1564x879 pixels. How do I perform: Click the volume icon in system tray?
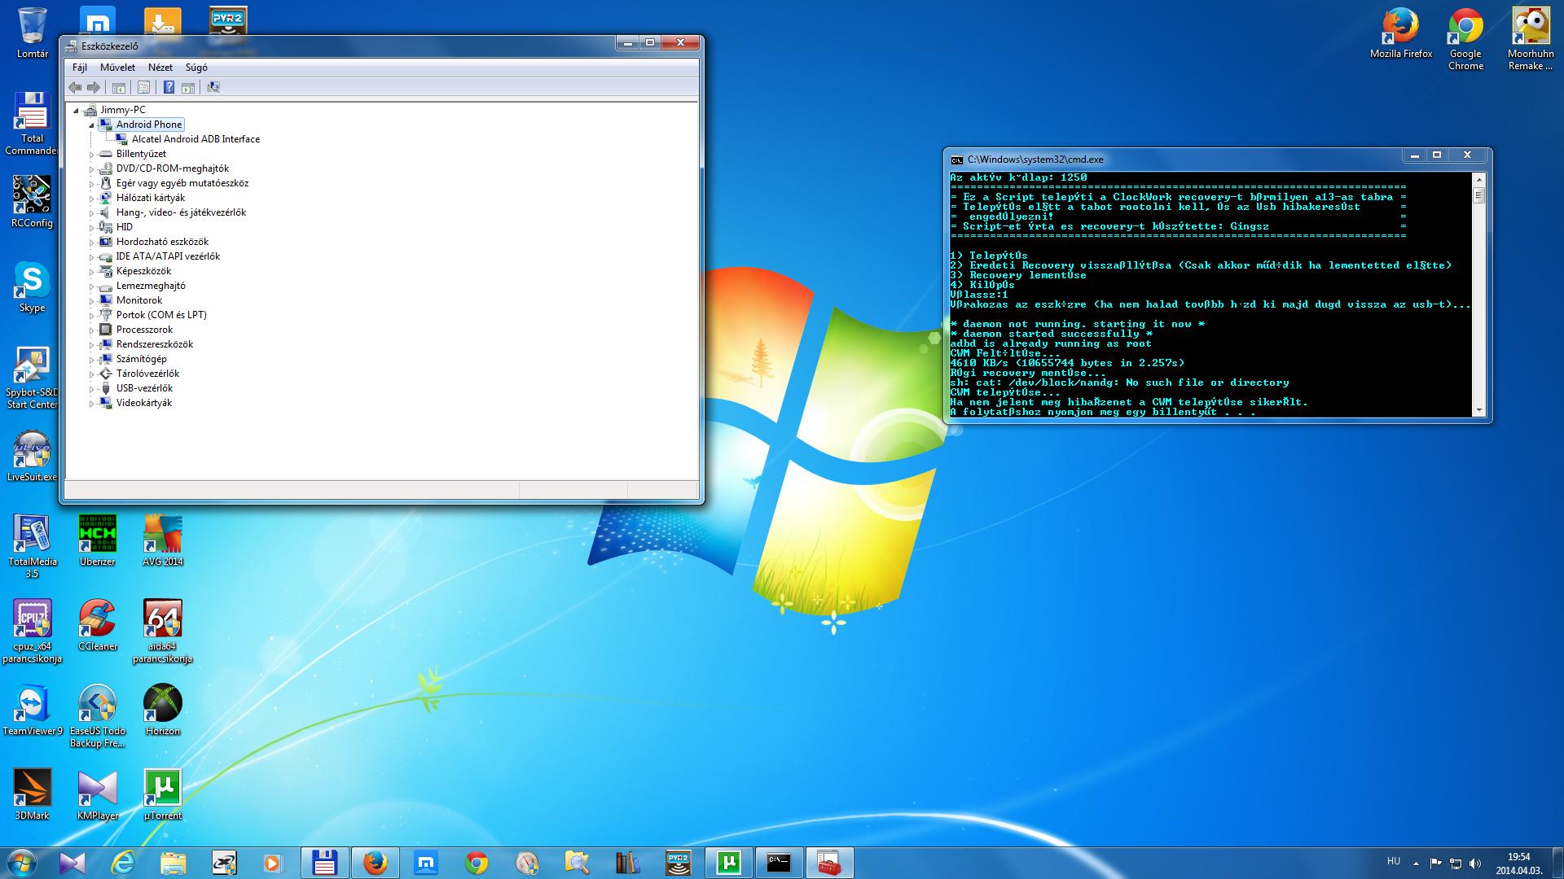1475,864
